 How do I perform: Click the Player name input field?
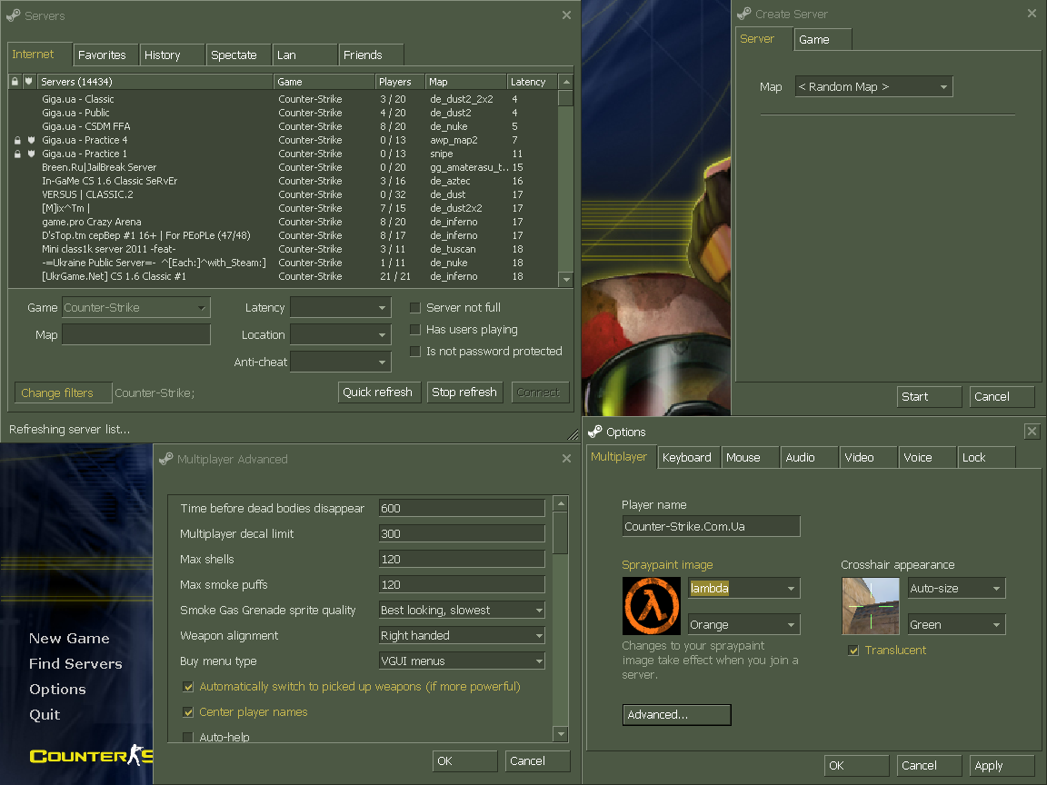coord(711,527)
